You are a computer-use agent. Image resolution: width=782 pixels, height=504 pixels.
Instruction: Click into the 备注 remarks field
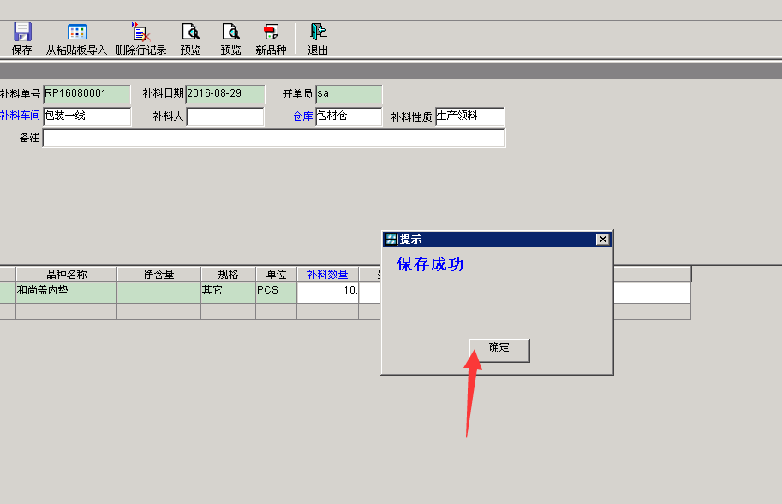click(x=273, y=138)
